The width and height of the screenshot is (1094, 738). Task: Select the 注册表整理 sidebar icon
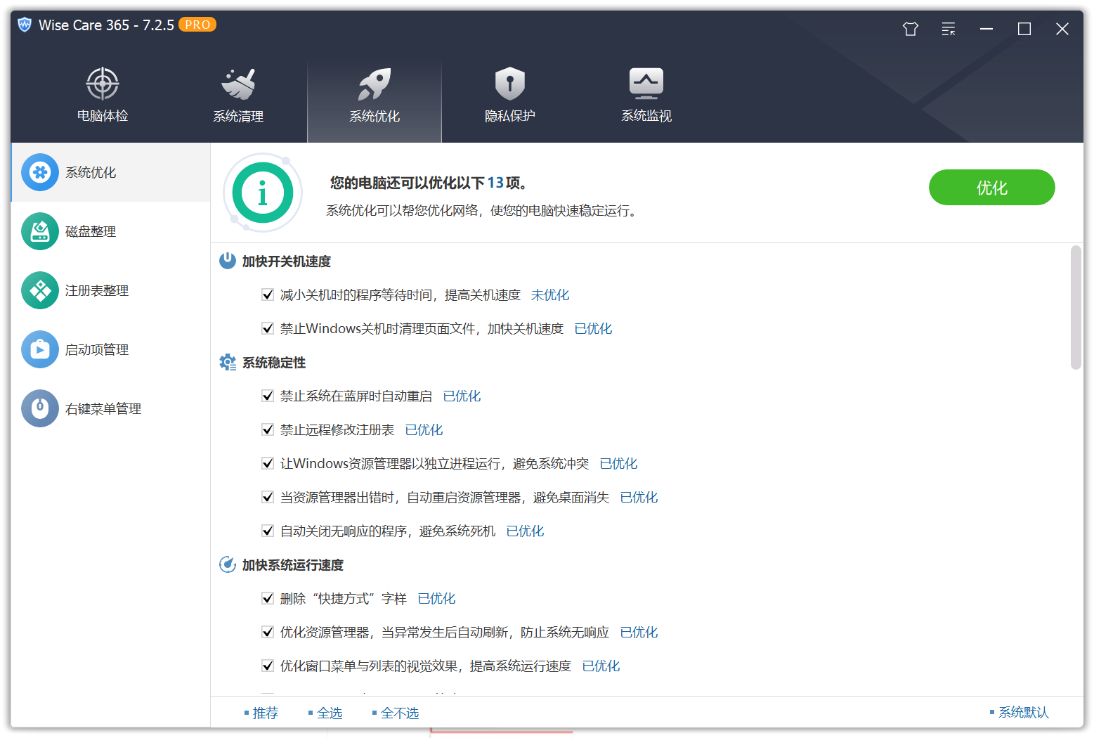click(40, 290)
